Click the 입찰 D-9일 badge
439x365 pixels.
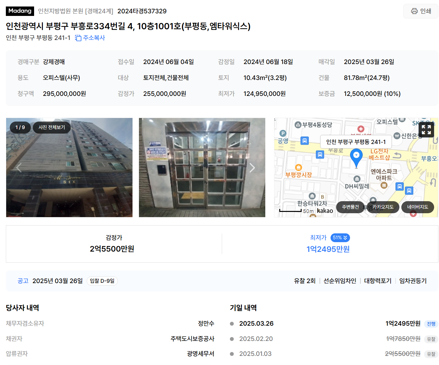[x=102, y=281]
